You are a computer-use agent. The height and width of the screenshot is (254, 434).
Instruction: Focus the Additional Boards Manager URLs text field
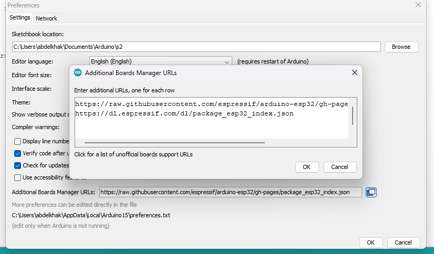point(230,192)
